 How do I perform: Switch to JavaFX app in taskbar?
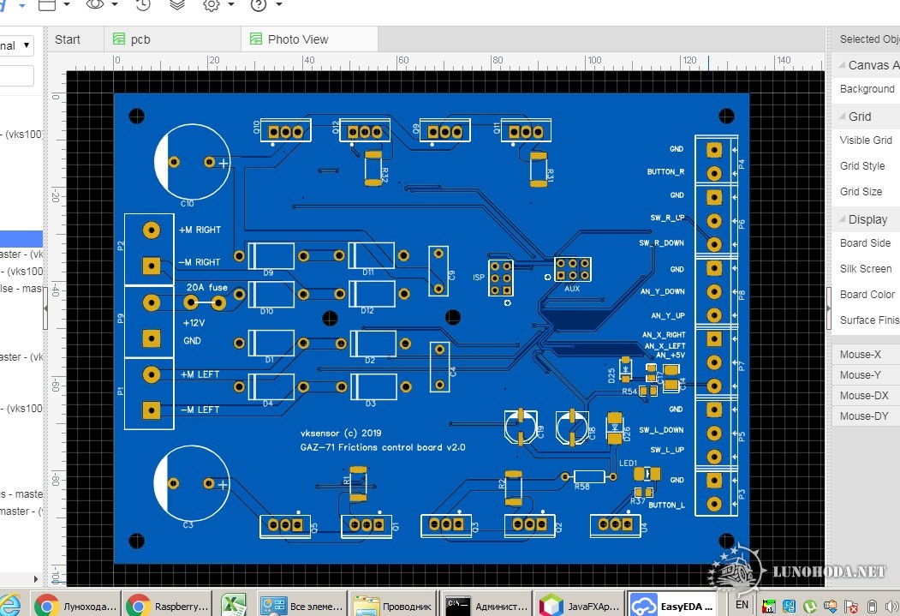point(577,605)
